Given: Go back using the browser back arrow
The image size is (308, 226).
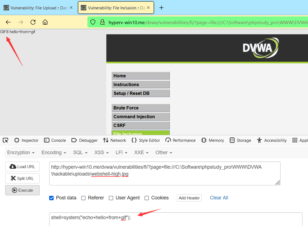Looking at the screenshot, I should tap(8, 22).
